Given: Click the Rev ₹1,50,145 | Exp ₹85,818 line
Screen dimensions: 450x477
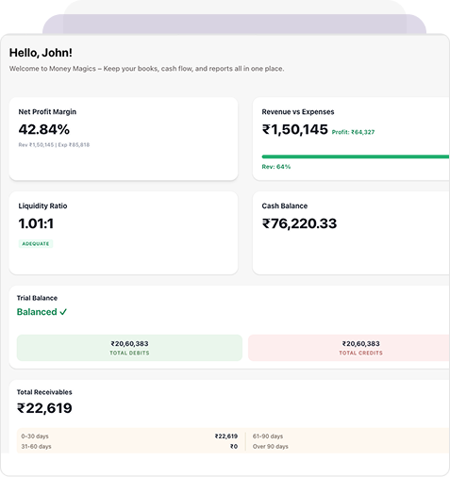Looking at the screenshot, I should pos(54,145).
